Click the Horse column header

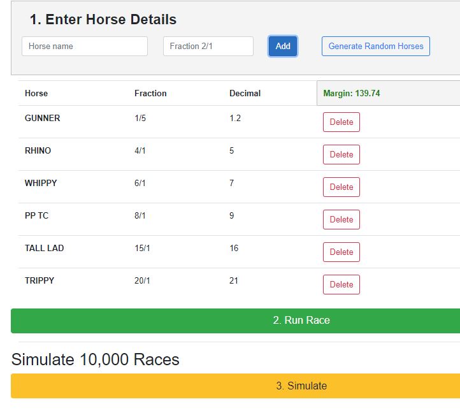point(36,93)
